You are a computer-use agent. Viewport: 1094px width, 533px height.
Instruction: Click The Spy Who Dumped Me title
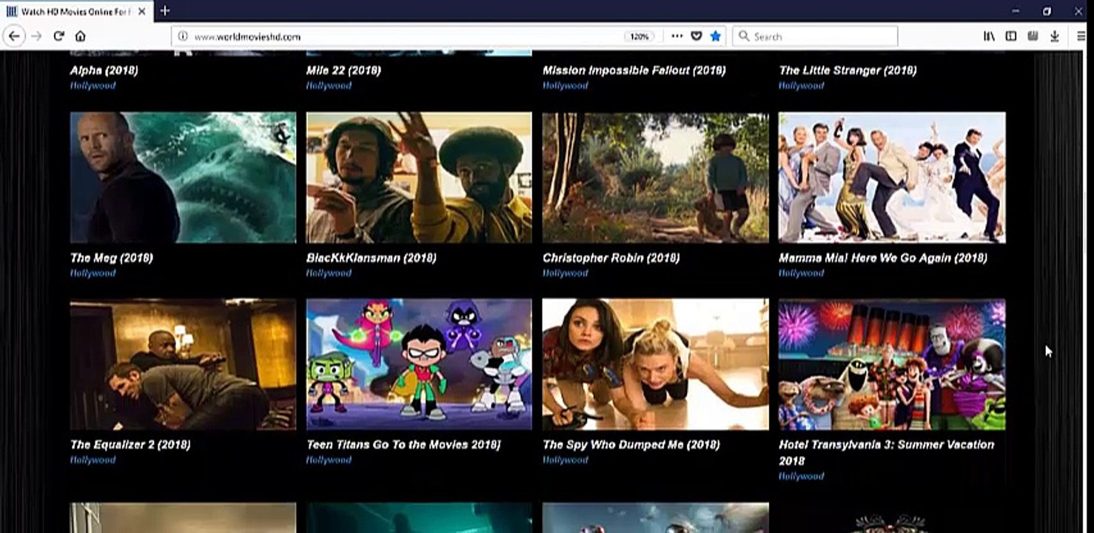coord(631,444)
